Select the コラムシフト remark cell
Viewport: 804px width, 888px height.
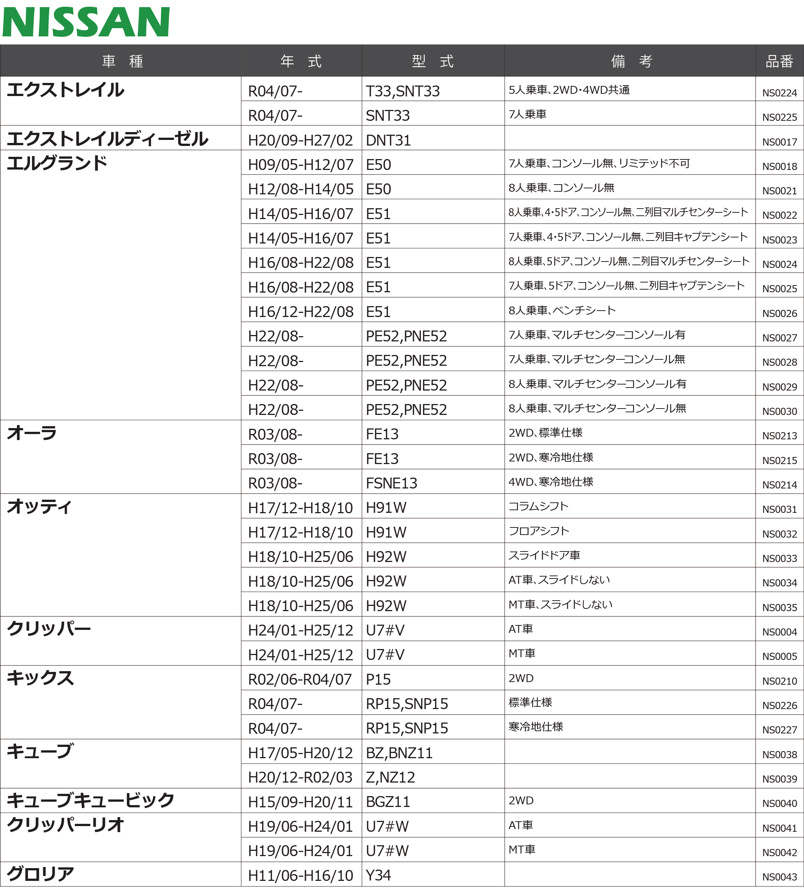[x=538, y=506]
